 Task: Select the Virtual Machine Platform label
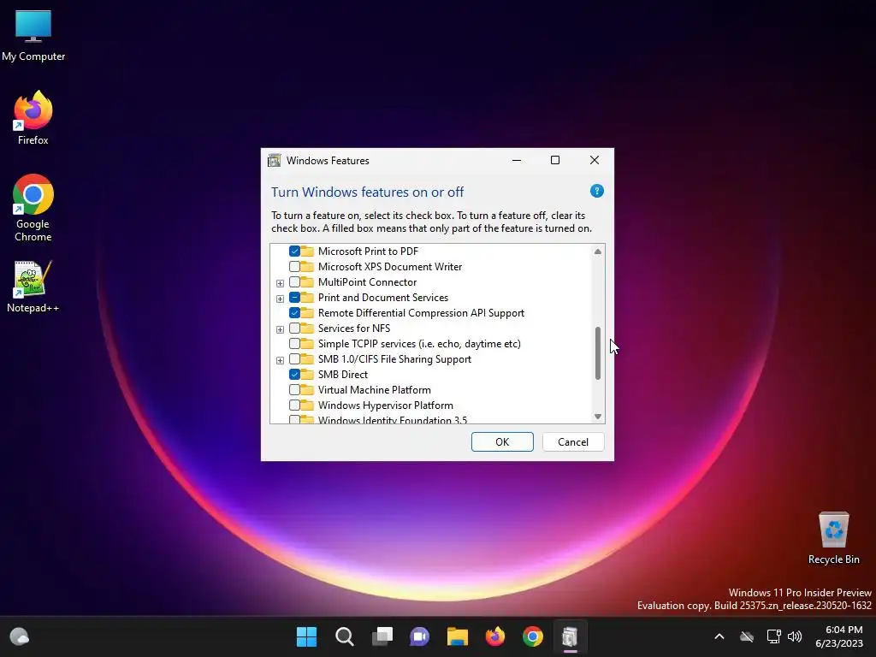tap(375, 389)
